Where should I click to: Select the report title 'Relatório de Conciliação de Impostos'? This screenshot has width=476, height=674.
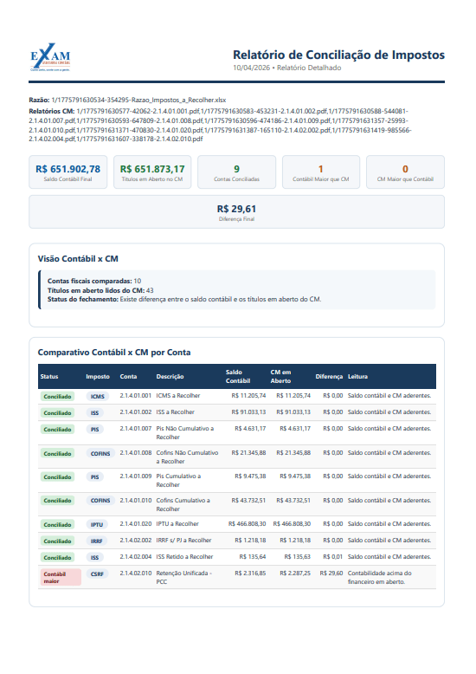(x=338, y=55)
